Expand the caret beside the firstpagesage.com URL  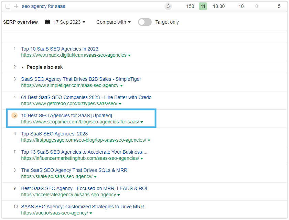click(149, 140)
